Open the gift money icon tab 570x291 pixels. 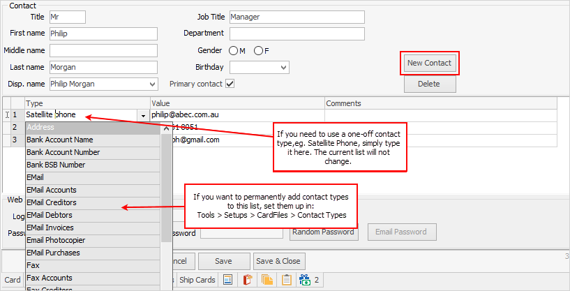pyautogui.click(x=309, y=280)
